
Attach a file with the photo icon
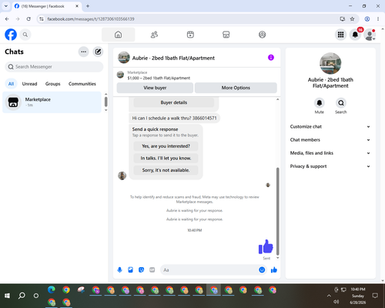[x=130, y=269]
